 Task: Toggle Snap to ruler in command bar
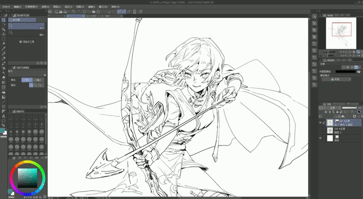pos(120,11)
